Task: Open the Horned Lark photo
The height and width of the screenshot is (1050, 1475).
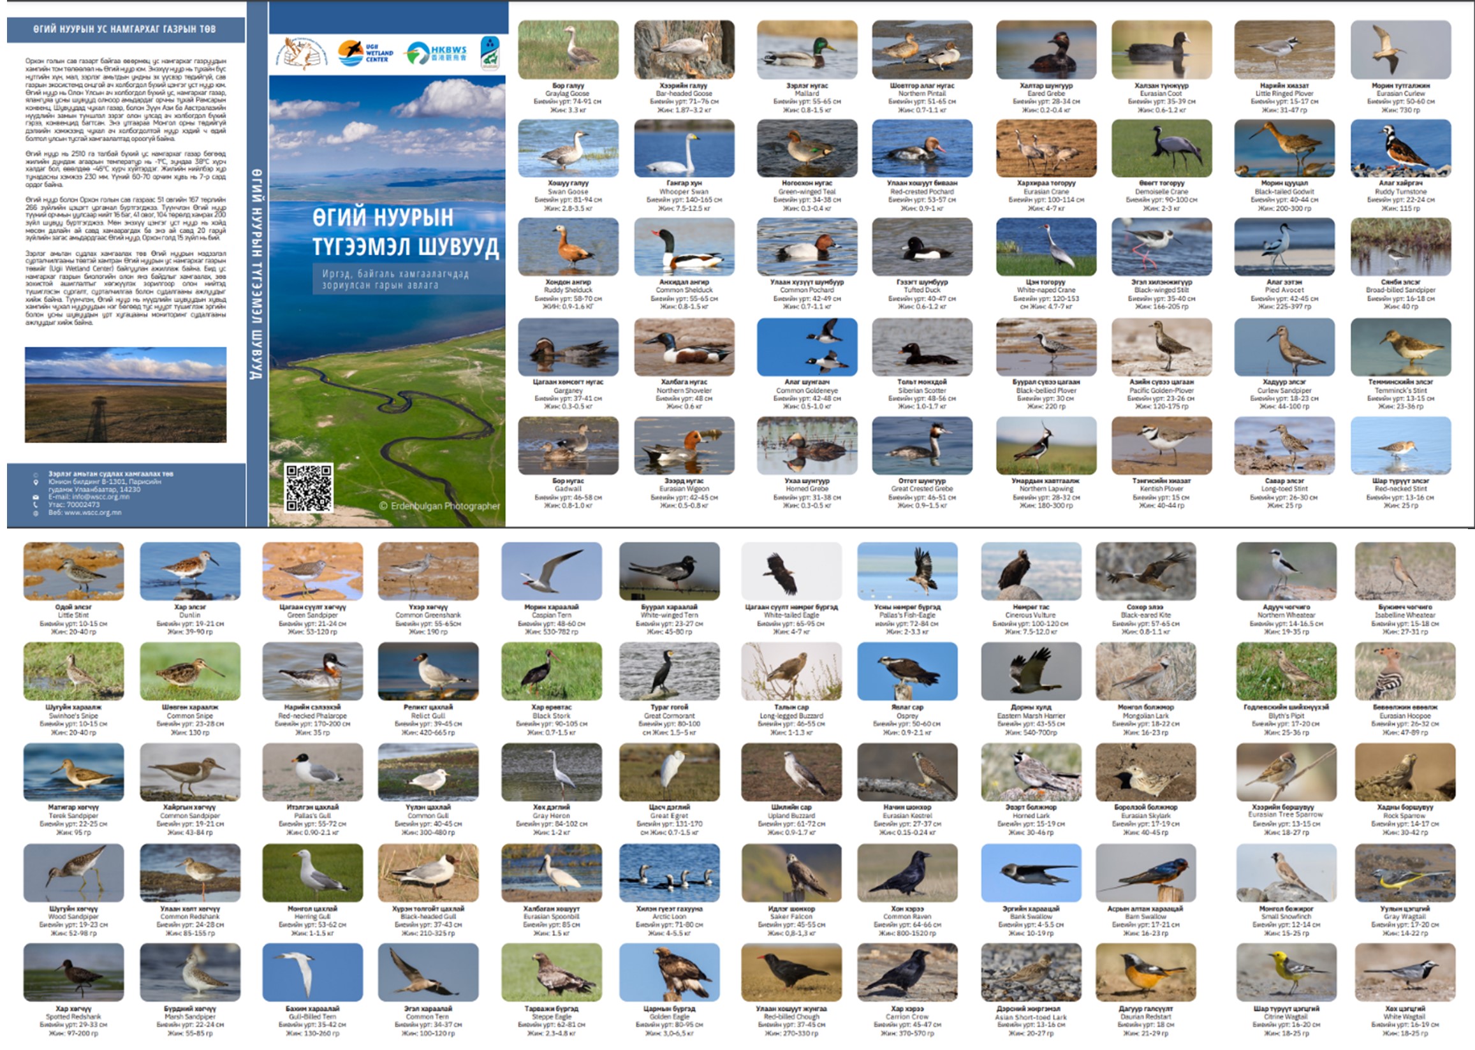Action: click(1031, 772)
